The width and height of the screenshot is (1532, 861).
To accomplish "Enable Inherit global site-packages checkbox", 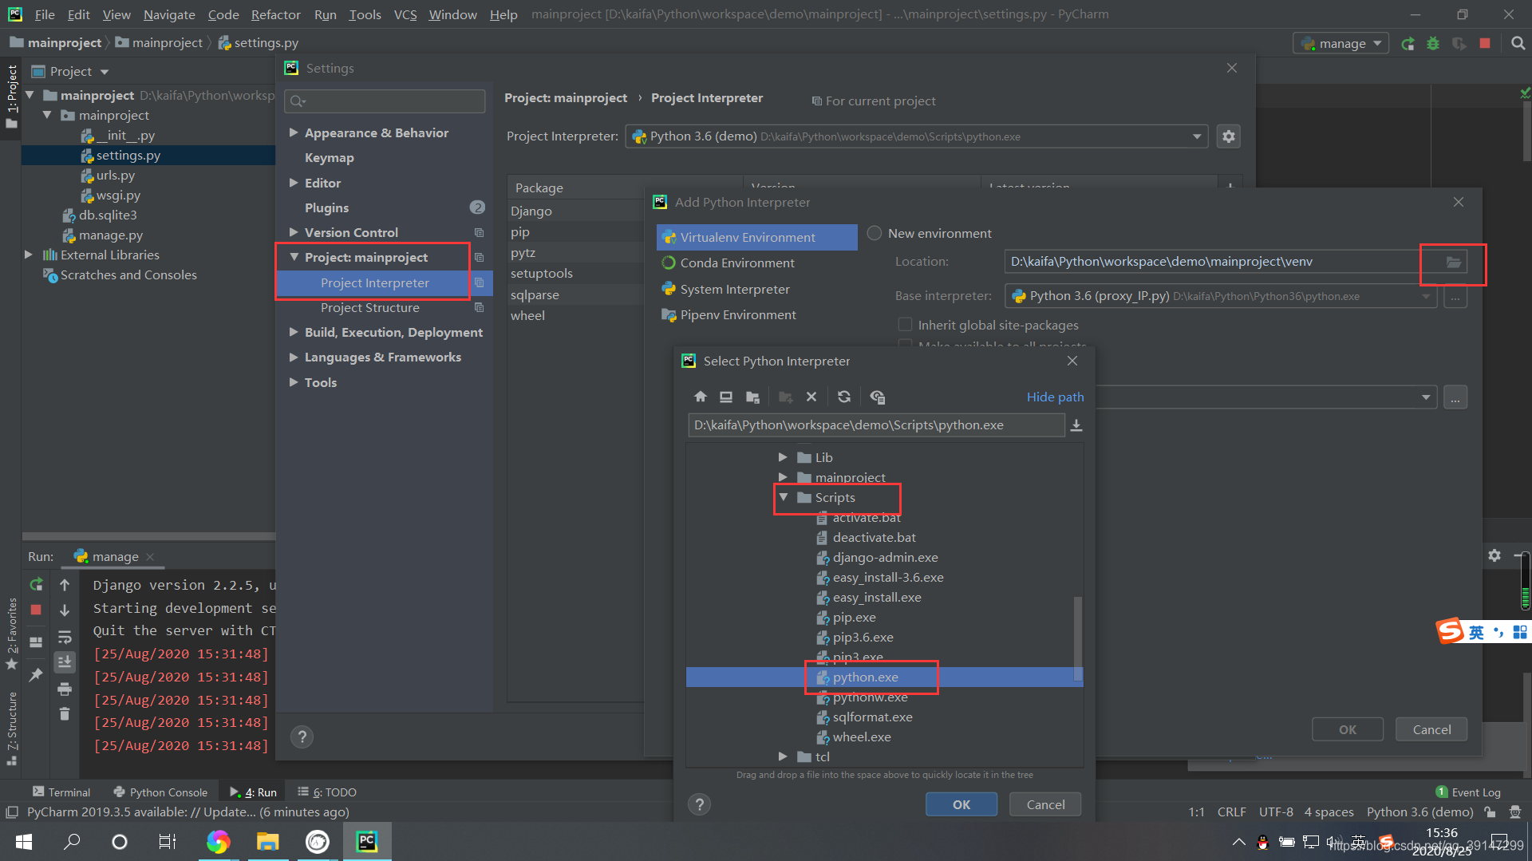I will coord(905,325).
